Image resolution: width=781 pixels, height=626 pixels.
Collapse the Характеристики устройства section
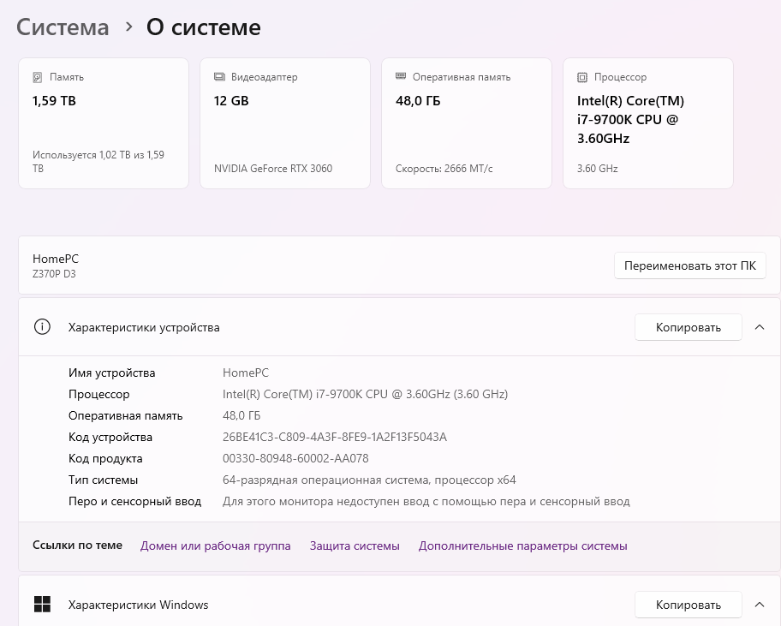[x=759, y=327]
